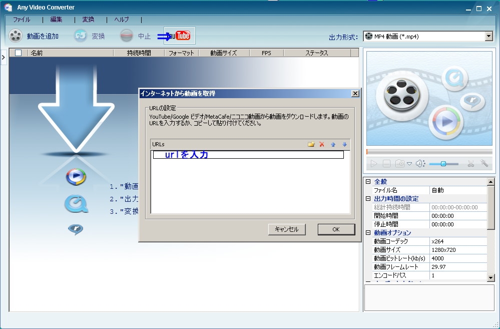This screenshot has height=329, width=500.
Task: Select the エンコードパス value 1
Action: tap(458, 275)
